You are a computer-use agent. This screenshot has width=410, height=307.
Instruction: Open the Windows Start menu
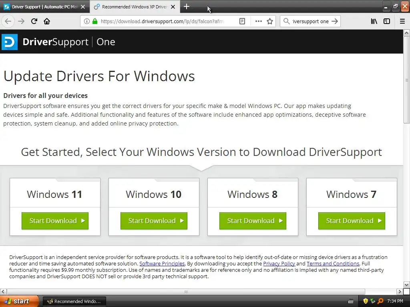pos(19,301)
